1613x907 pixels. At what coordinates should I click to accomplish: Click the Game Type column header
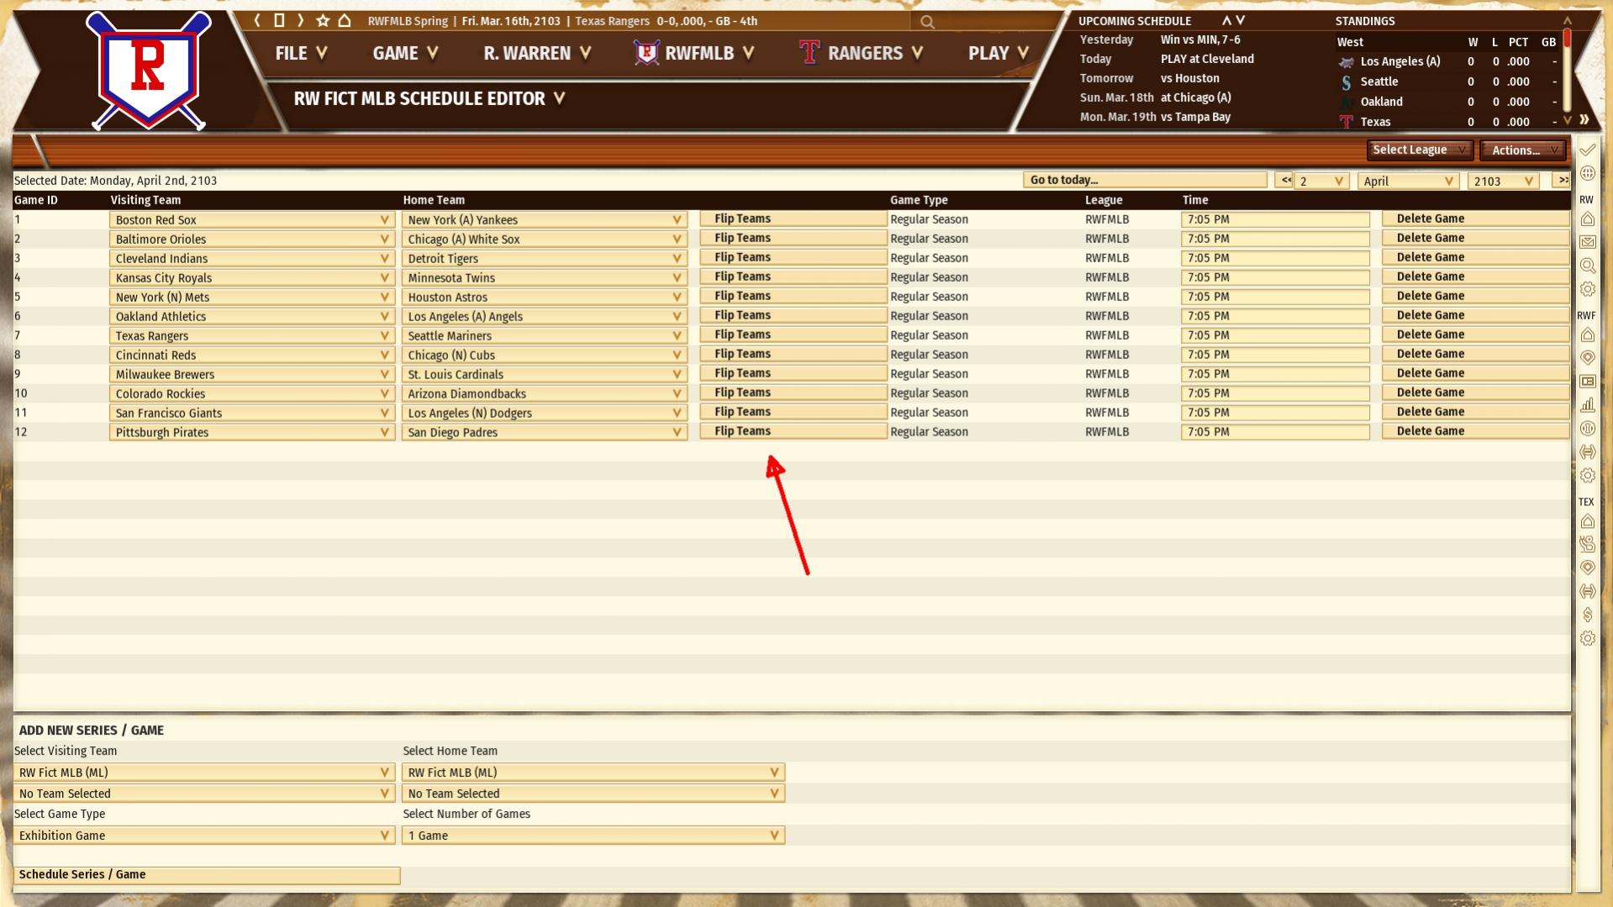click(x=919, y=200)
